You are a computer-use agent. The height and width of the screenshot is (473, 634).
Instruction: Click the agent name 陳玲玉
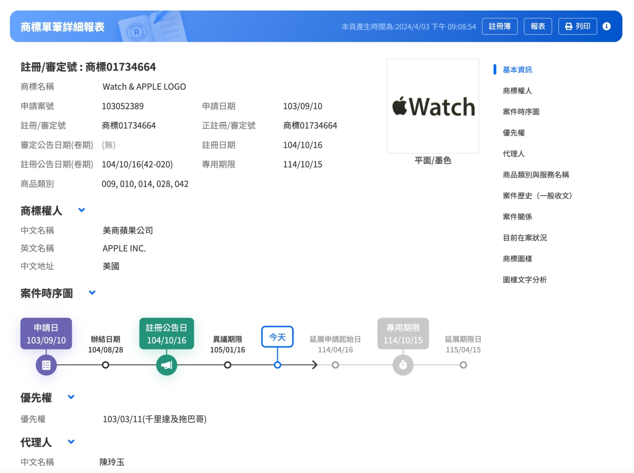tap(112, 462)
